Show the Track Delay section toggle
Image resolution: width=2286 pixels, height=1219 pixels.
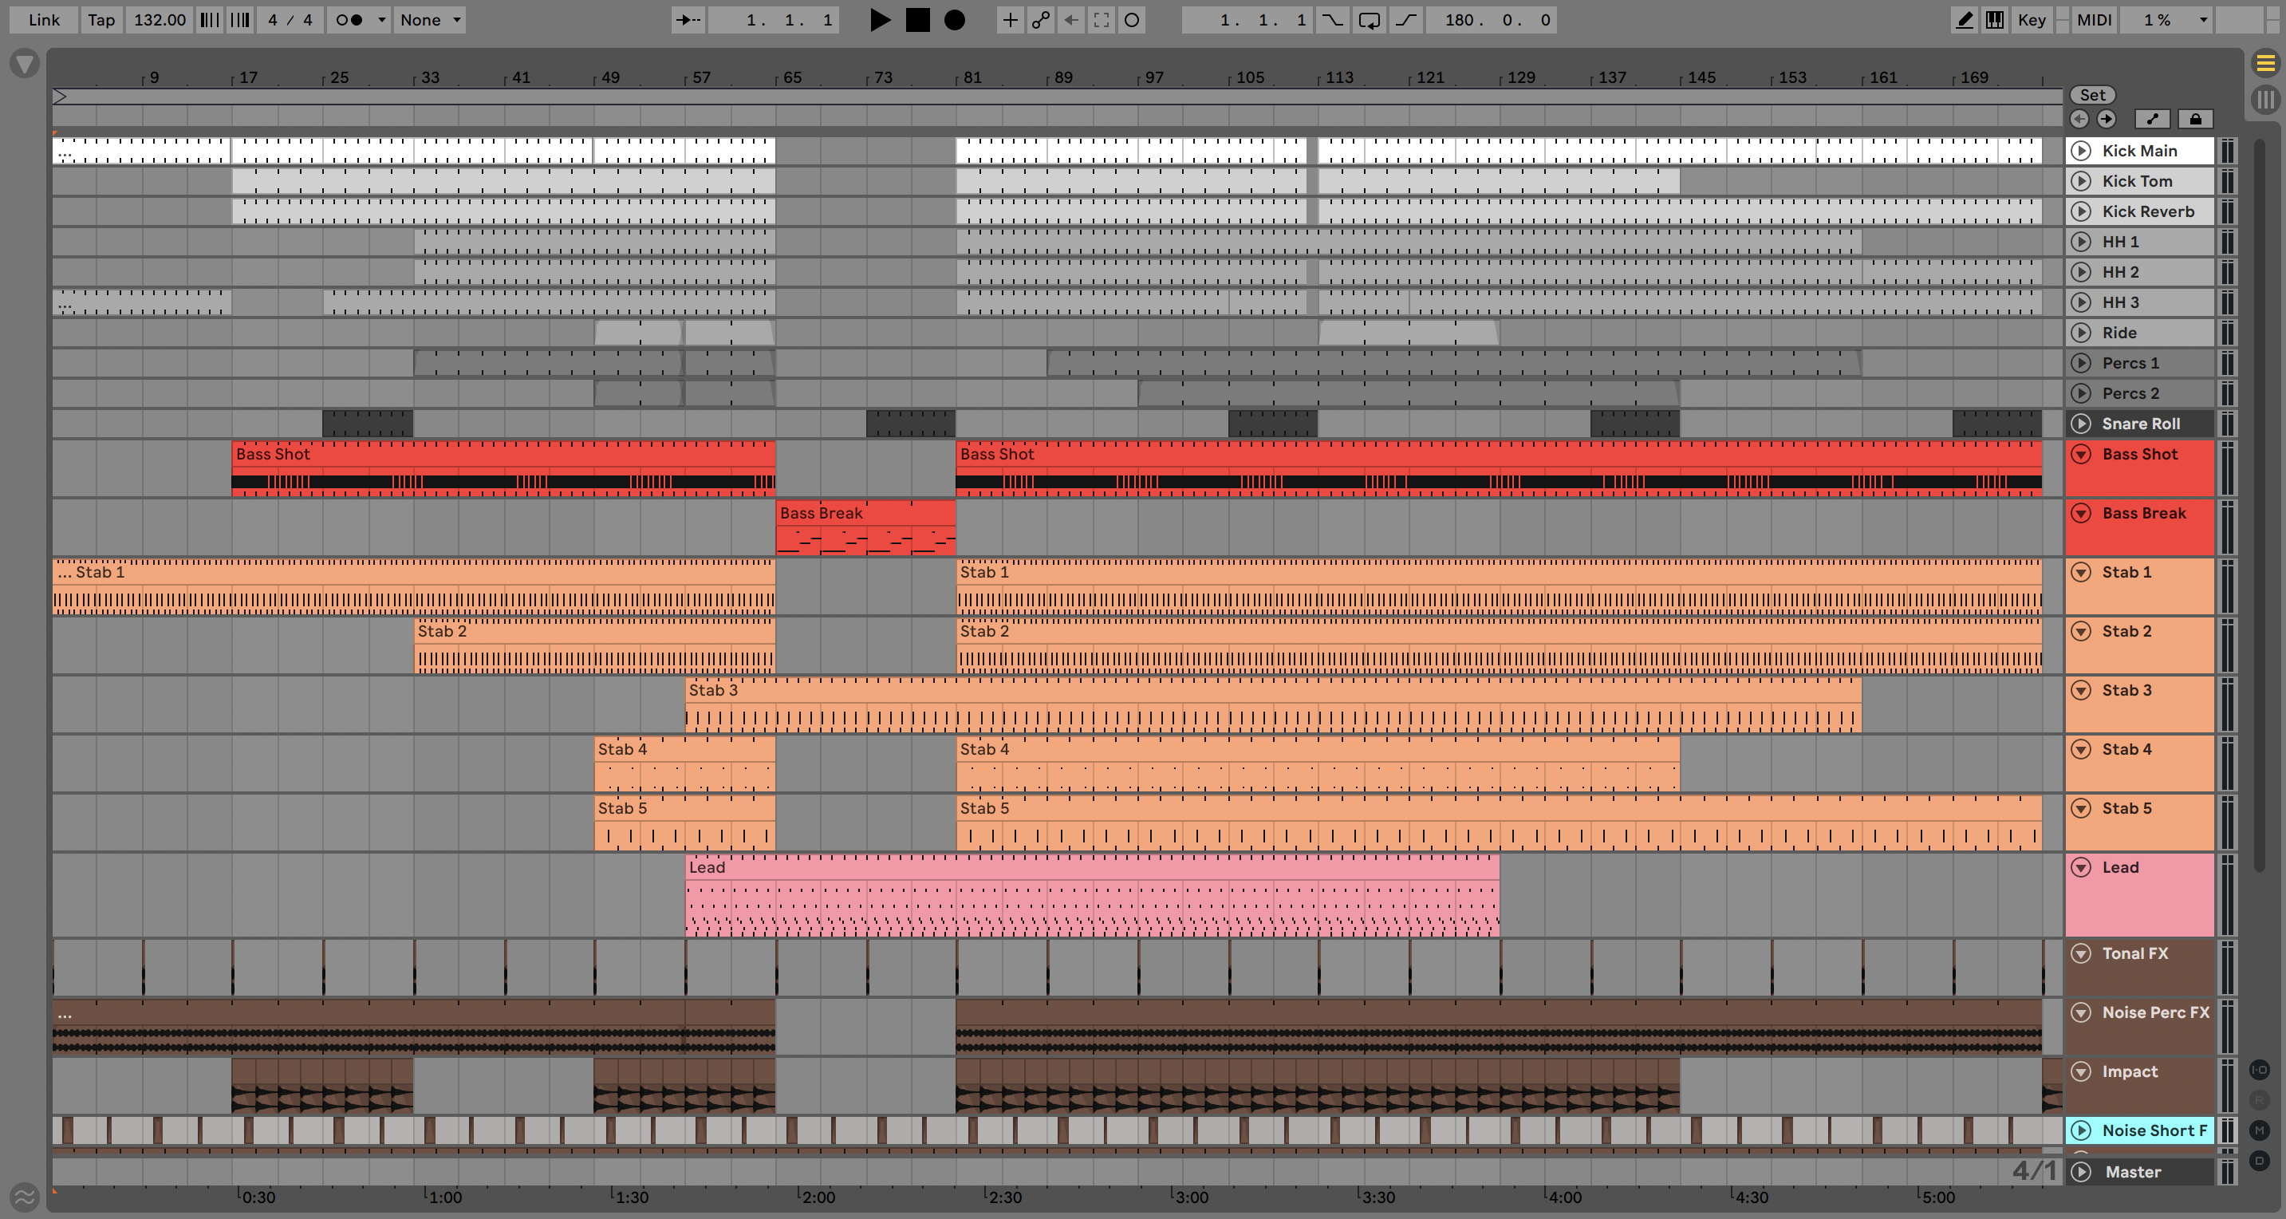pyautogui.click(x=2260, y=1161)
